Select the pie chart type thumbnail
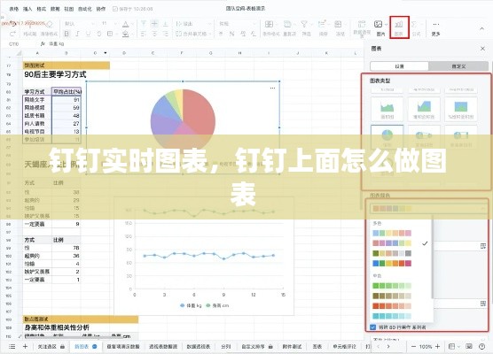Image resolution: width=493 pixels, height=354 pixels. pos(387,137)
